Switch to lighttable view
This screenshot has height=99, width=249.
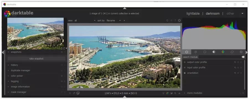tap(193, 13)
